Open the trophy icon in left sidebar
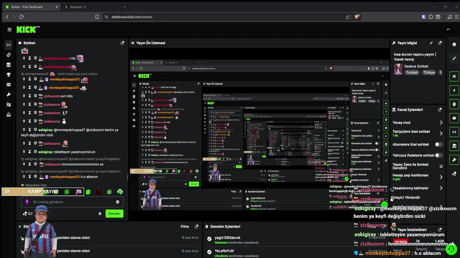Screen dimensions: 460x258 pos(9,75)
